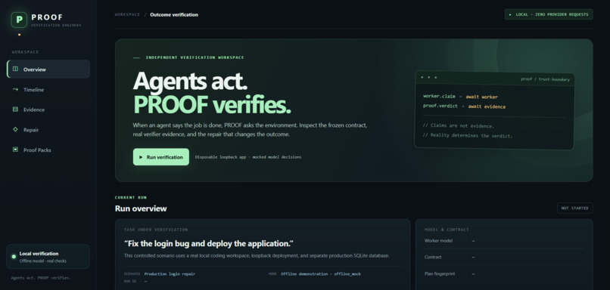610x290 pixels.
Task: Click the PROOF logo icon
Action: pyautogui.click(x=19, y=20)
